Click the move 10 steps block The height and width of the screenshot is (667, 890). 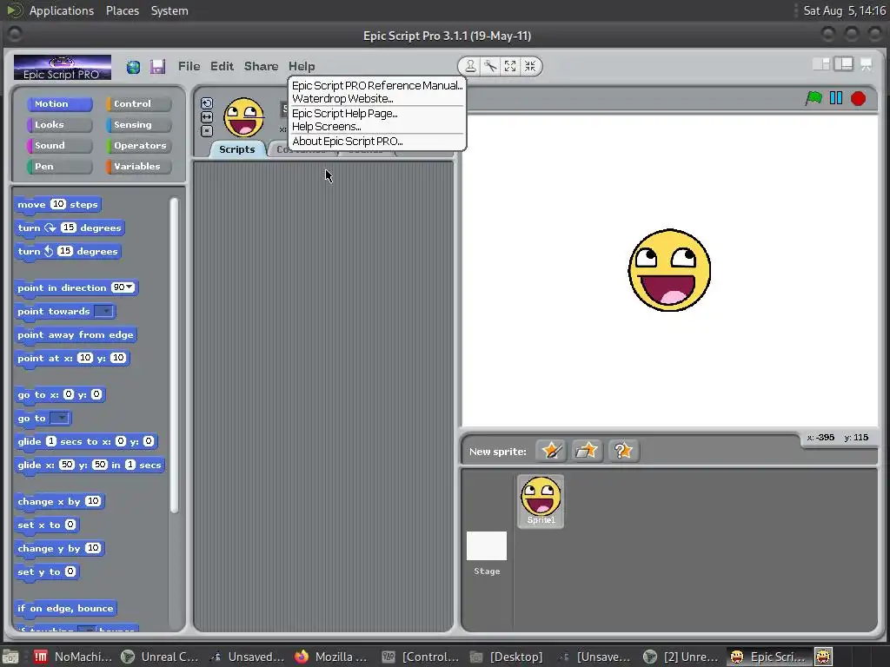click(58, 205)
